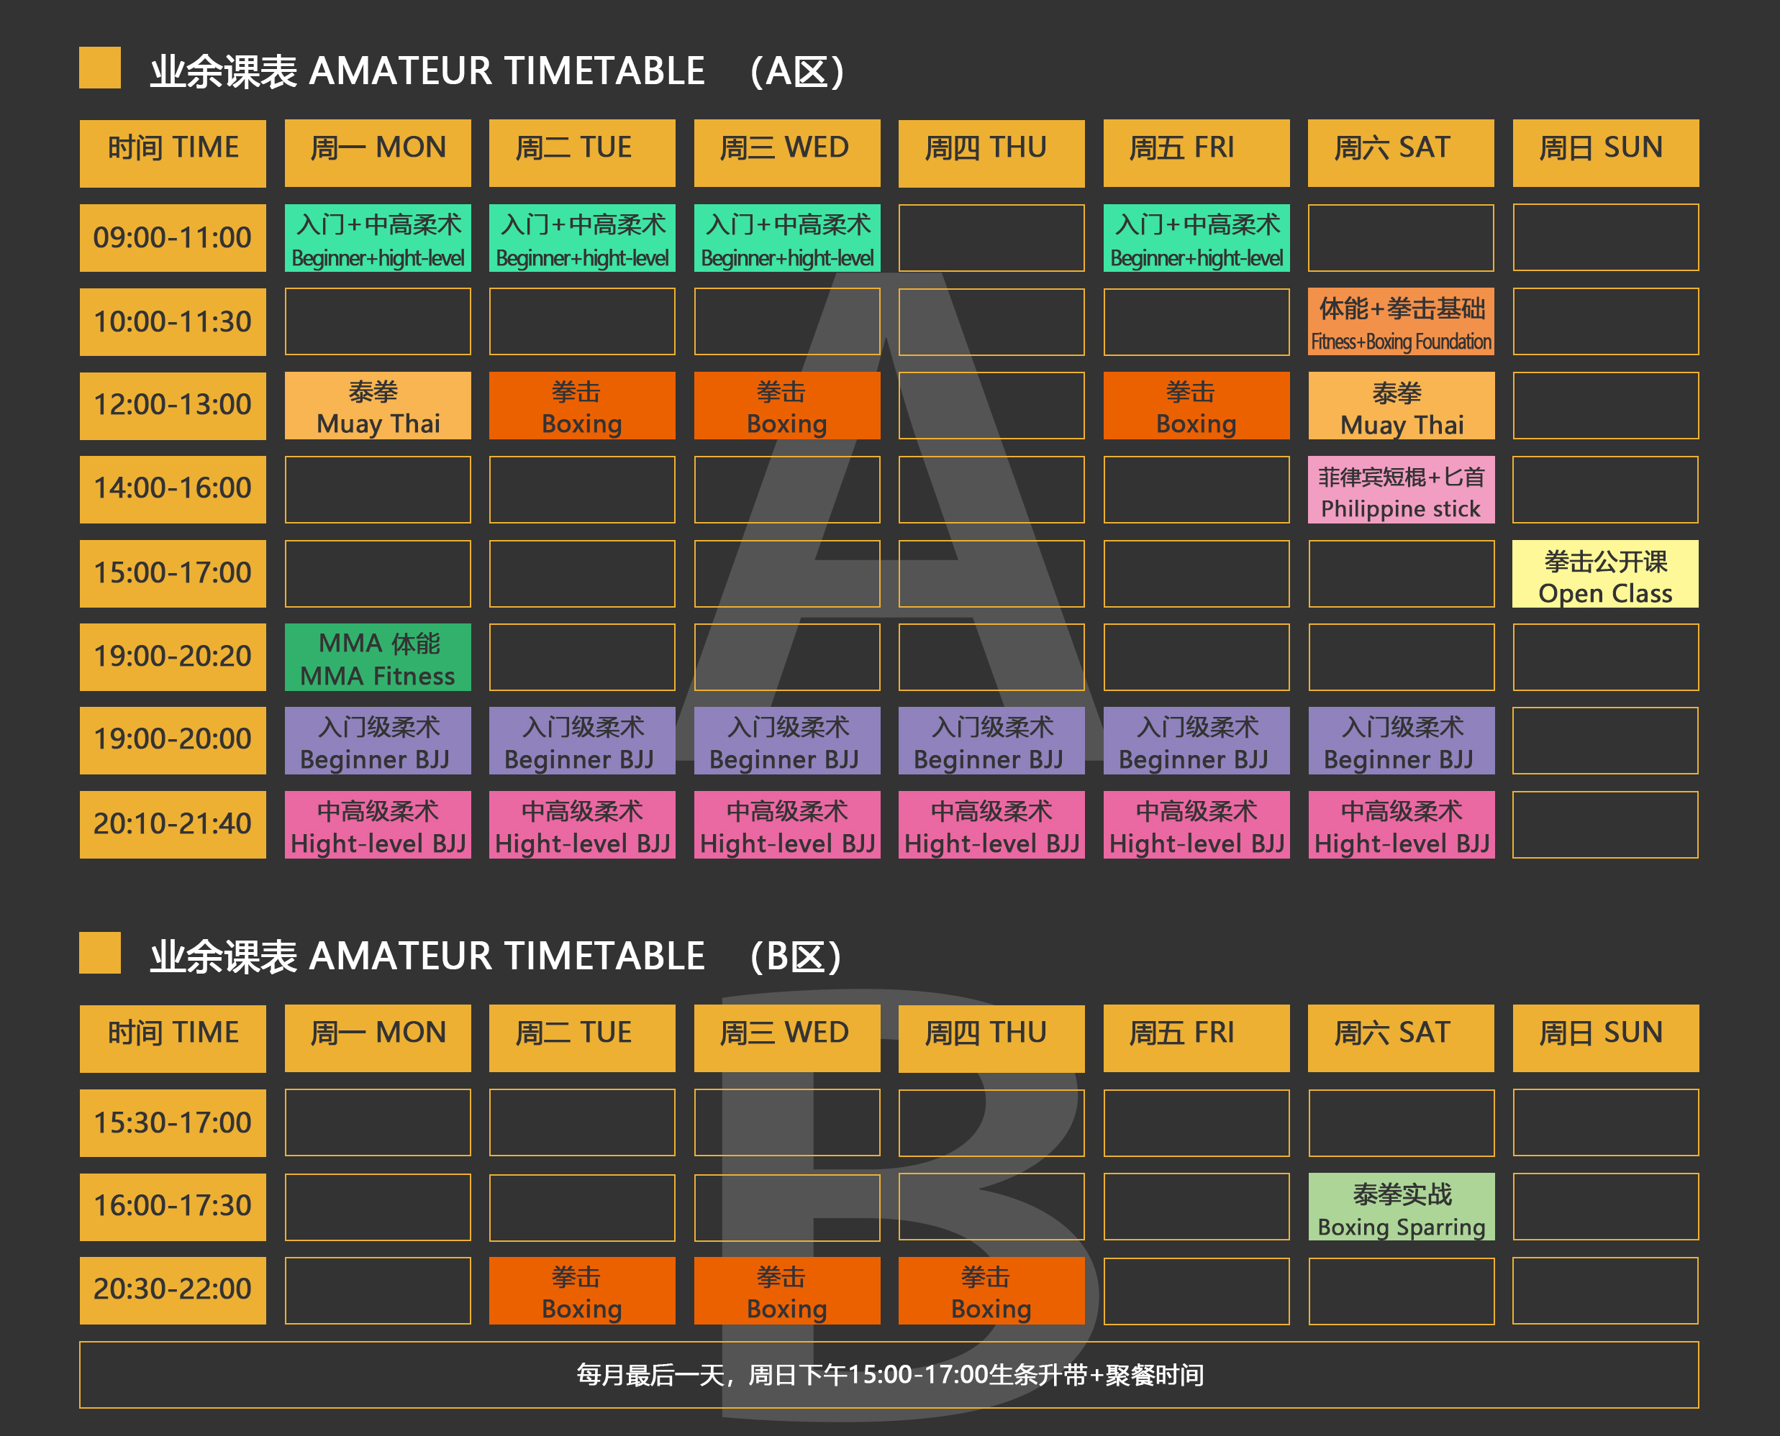Select Tuesday evening Boxing class in B区

(x=582, y=1291)
